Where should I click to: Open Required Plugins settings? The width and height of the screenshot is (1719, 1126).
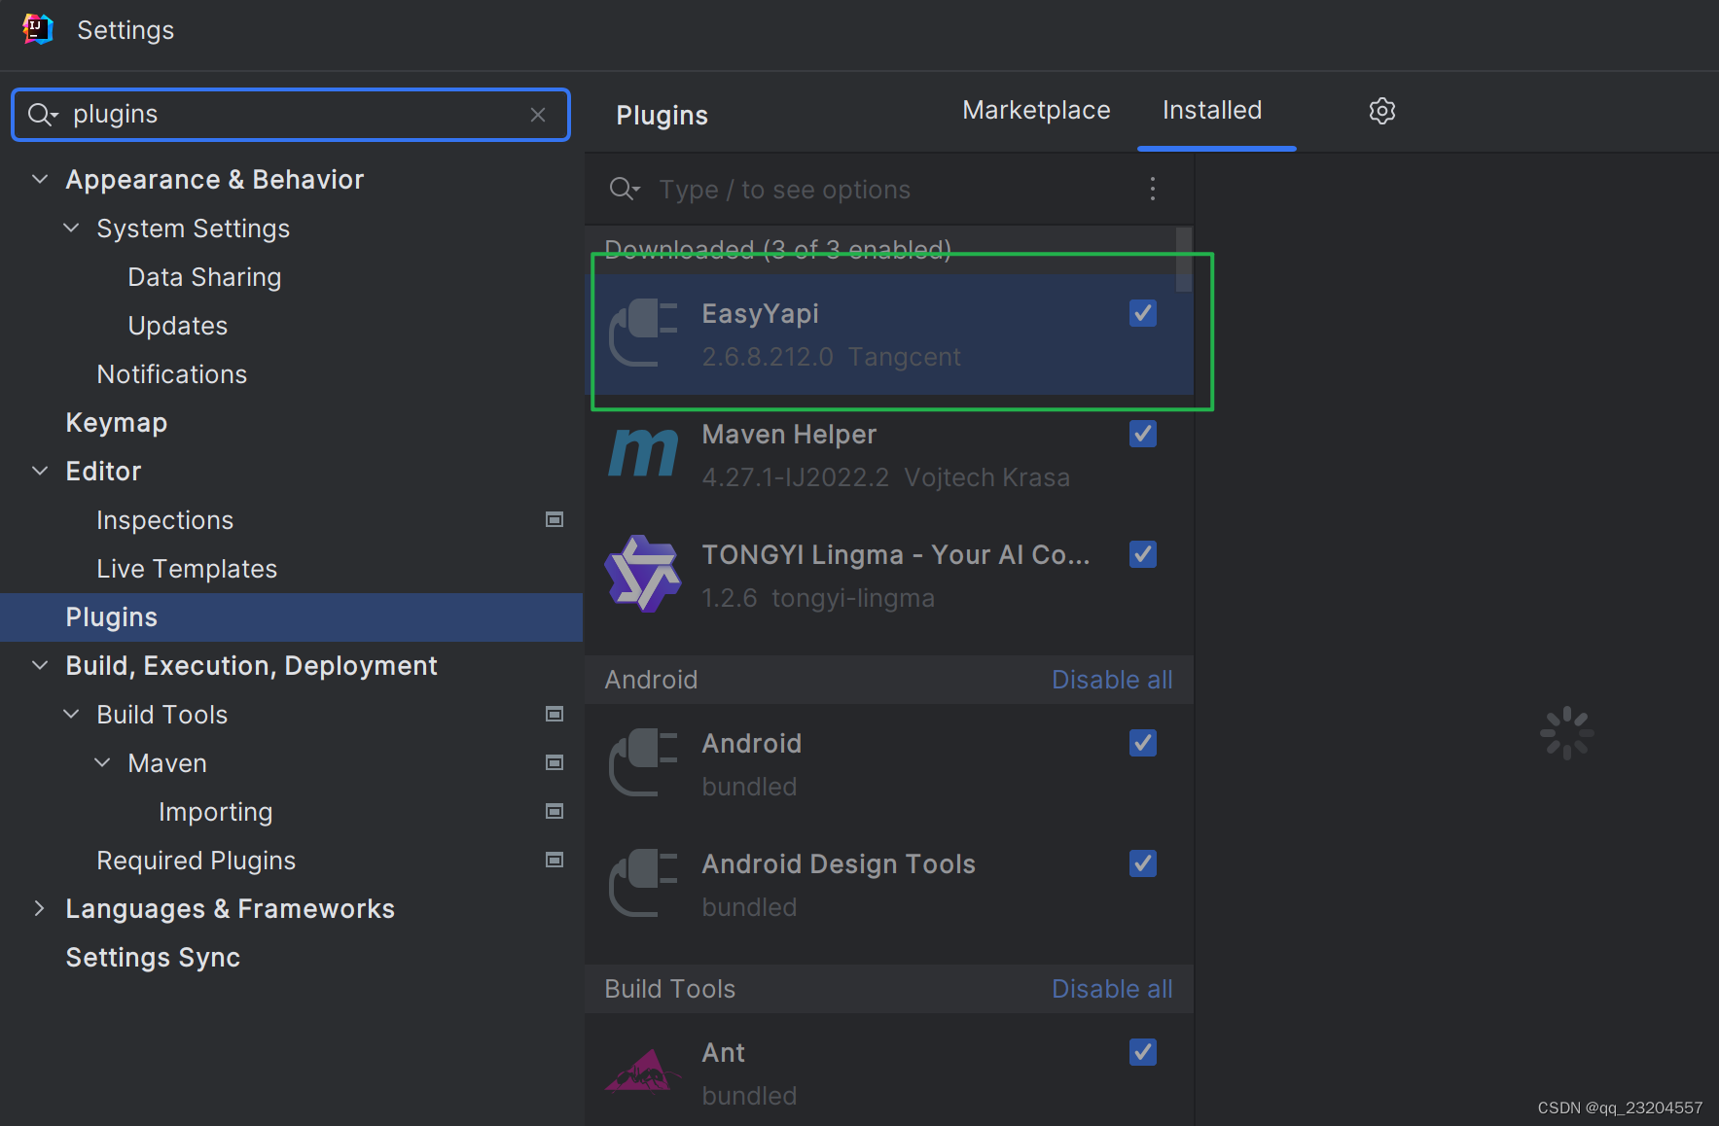[x=196, y=861]
